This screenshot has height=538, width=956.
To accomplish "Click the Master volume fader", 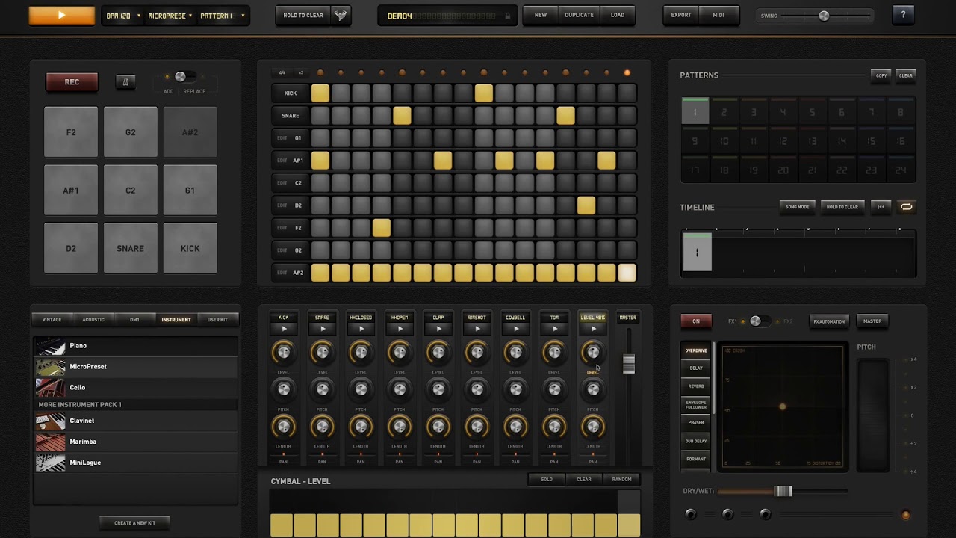I will (629, 364).
